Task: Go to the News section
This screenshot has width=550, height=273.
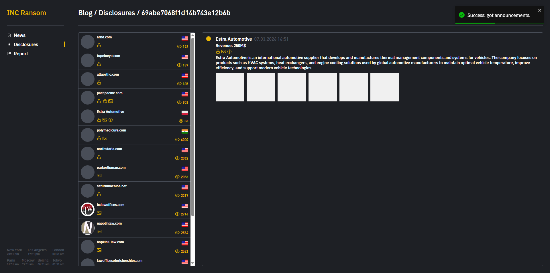Action: [19, 35]
